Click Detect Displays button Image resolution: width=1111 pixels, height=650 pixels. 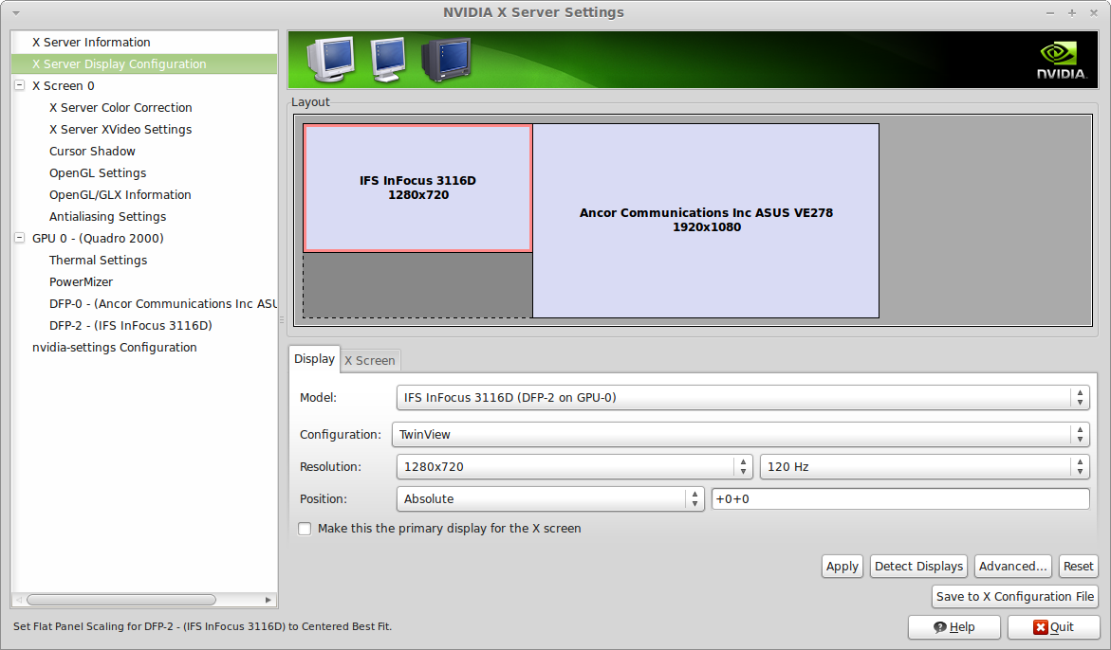pyautogui.click(x=918, y=567)
